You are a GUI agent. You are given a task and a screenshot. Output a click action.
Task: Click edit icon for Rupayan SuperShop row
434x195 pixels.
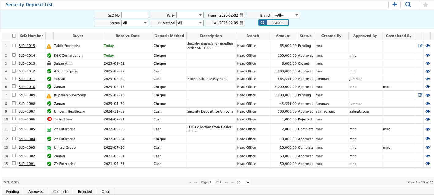(420, 95)
